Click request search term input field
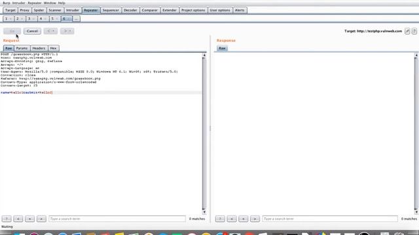Viewport: 419px width, 235px height. (x=117, y=219)
